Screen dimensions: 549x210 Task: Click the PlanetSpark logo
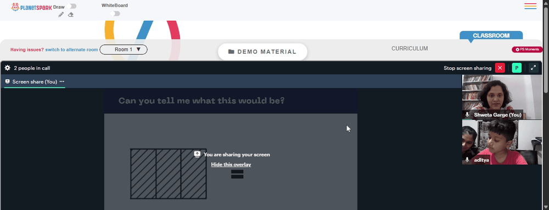(31, 7)
